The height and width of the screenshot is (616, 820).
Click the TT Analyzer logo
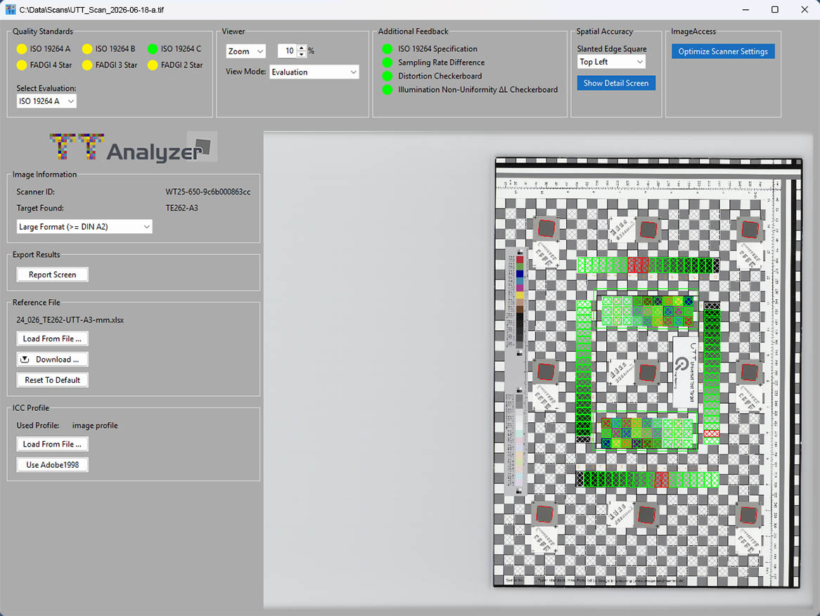coord(134,148)
